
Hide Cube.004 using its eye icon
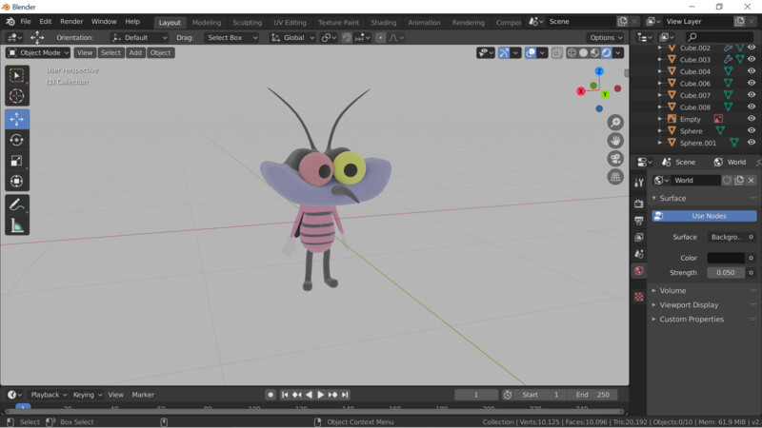click(752, 71)
